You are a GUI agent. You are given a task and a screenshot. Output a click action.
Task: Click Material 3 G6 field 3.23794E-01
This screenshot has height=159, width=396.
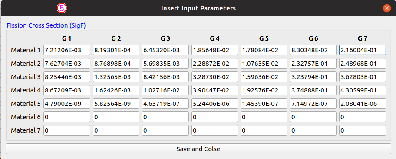coord(313,77)
